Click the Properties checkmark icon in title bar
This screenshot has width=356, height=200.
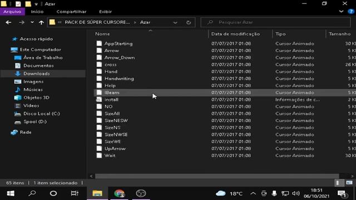(18, 4)
